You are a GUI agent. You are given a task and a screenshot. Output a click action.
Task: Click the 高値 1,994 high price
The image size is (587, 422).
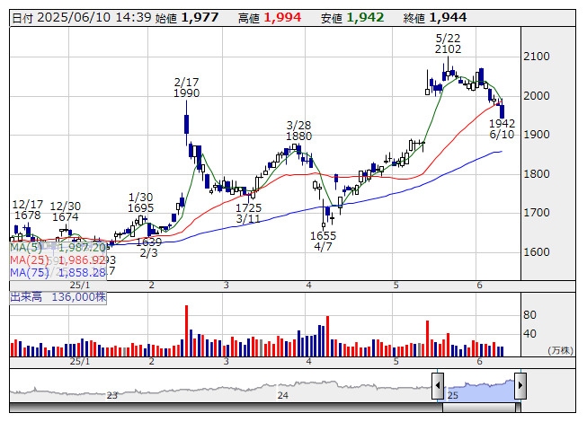(x=270, y=18)
